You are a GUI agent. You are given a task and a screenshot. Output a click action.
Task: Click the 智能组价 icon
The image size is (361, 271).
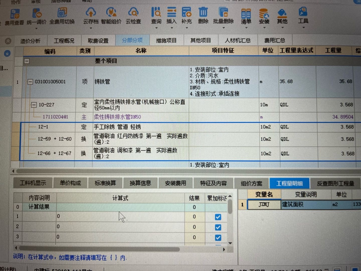coord(111,13)
